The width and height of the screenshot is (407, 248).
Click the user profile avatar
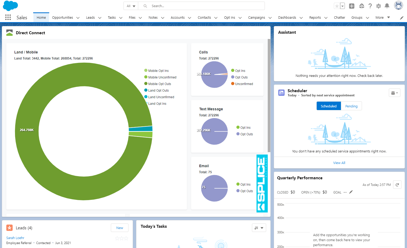[x=398, y=6]
